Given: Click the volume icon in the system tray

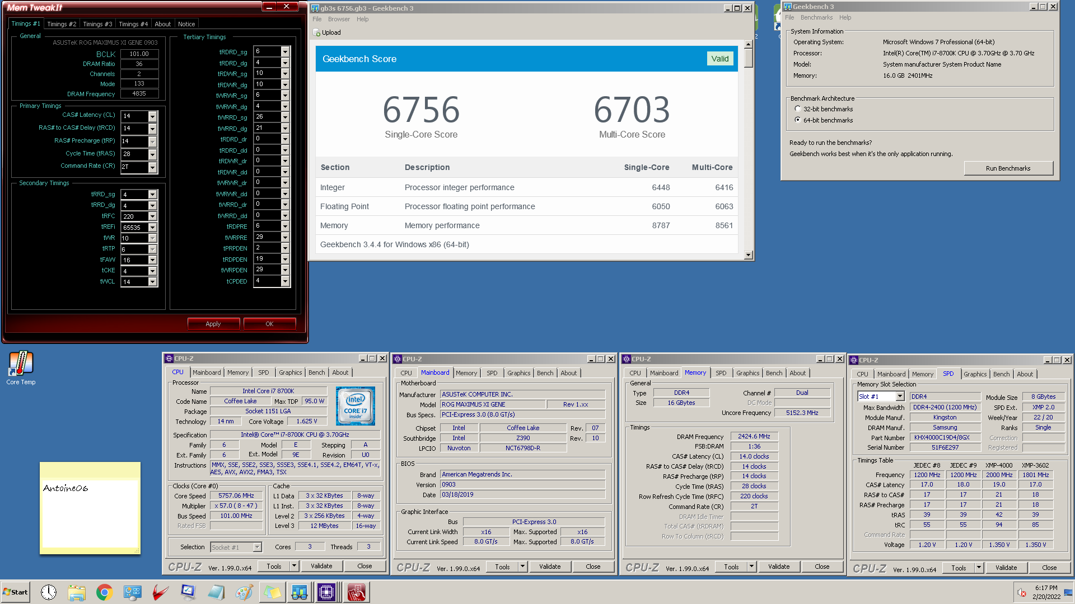Looking at the screenshot, I should pos(1022,592).
